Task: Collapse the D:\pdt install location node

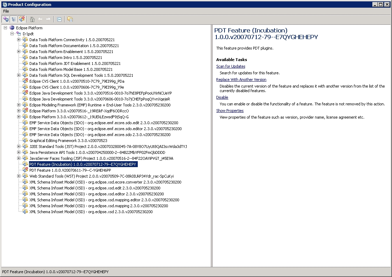Action: 12,33
